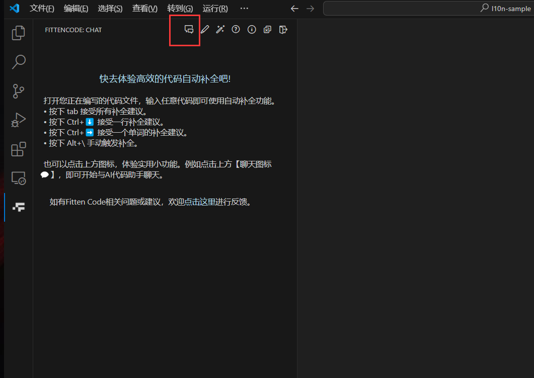
Task: Select the pencil edit icon in chat toolbar
Action: tap(205, 29)
